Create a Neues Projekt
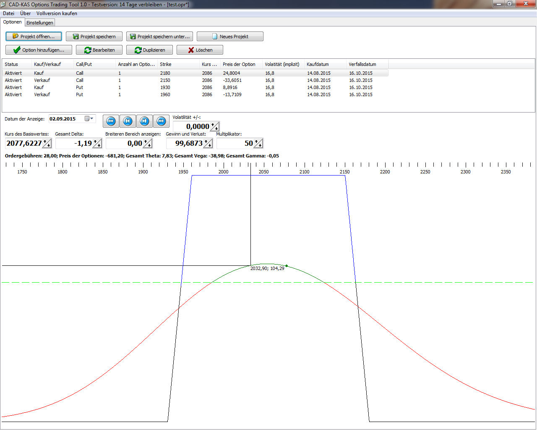This screenshot has height=430, width=537. [230, 37]
